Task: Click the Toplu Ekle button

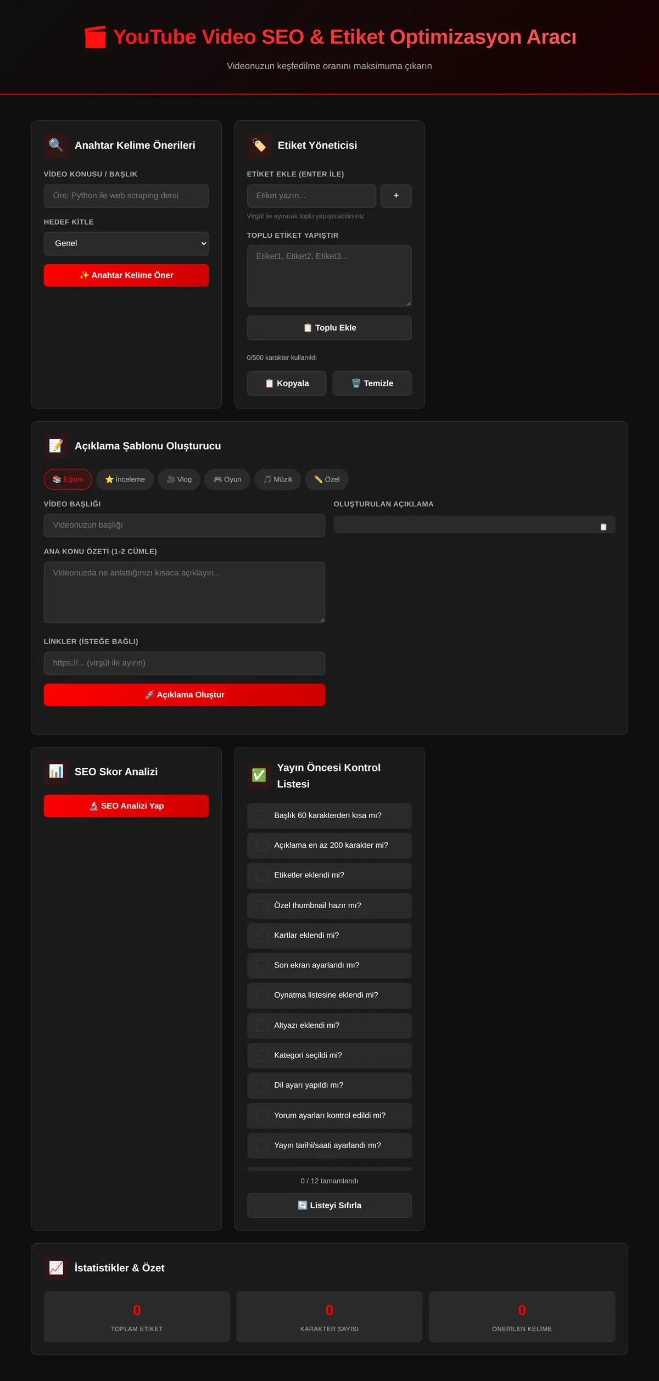Action: pos(329,328)
